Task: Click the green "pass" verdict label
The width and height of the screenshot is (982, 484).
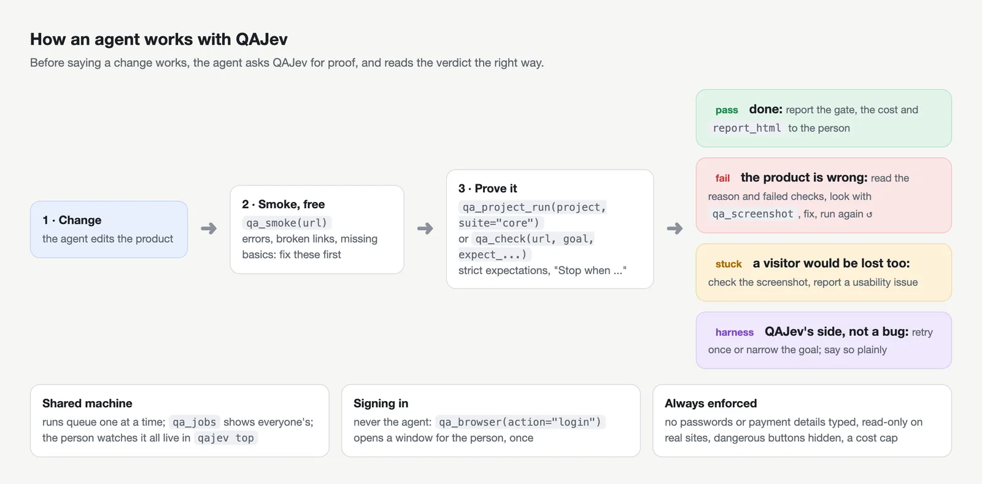Action: (727, 110)
